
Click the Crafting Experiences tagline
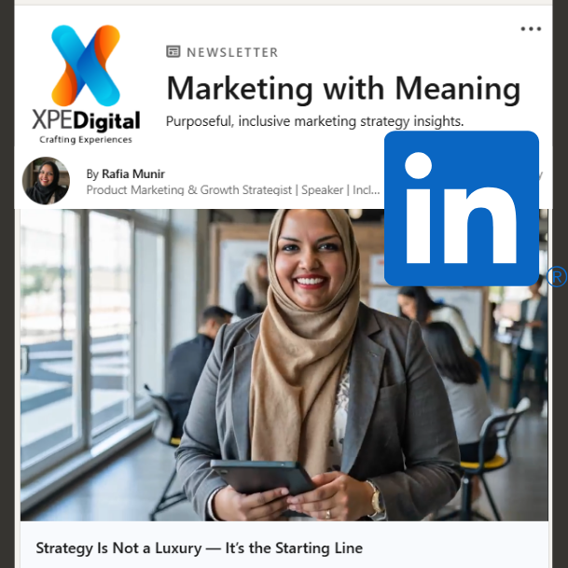86,140
